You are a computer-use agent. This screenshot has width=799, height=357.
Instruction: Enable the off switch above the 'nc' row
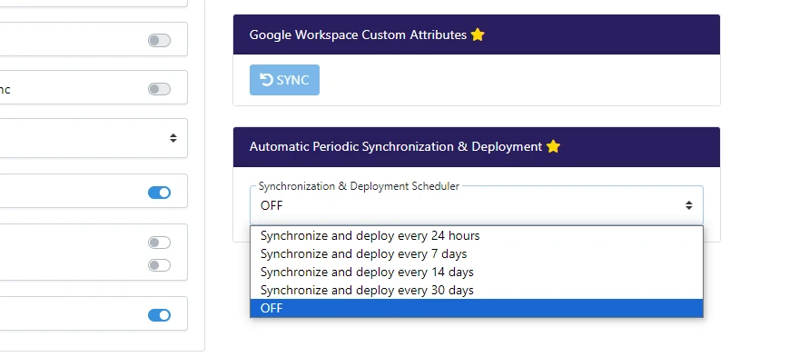pyautogui.click(x=159, y=40)
